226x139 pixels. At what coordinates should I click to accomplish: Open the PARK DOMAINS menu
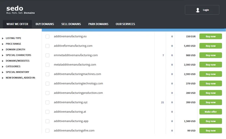[x=98, y=24]
